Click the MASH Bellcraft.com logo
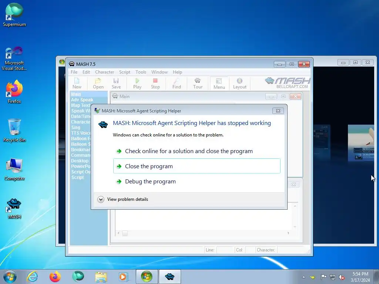The height and width of the screenshot is (284, 379). tap(287, 83)
